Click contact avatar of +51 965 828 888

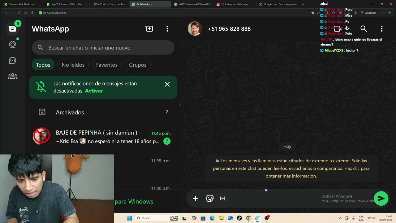pyautogui.click(x=195, y=29)
